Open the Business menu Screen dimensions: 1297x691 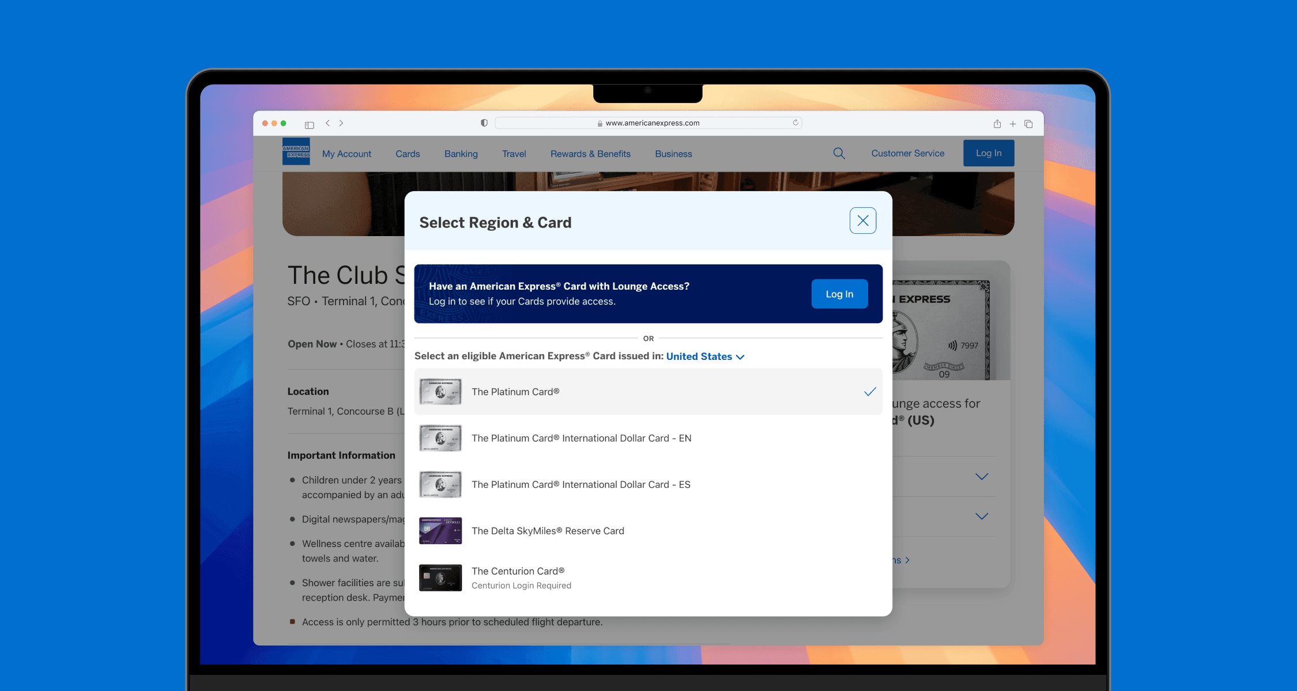[x=673, y=154]
